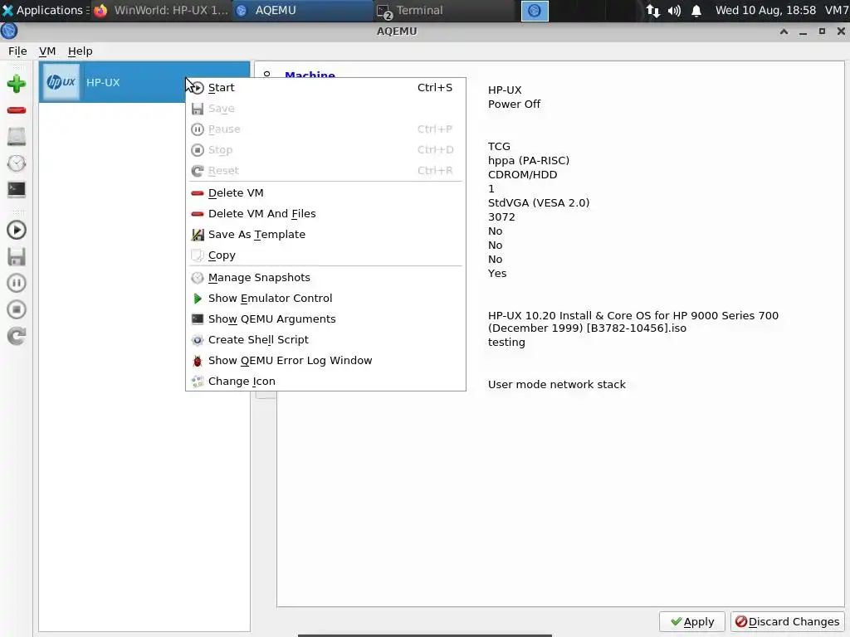
Task: Click the red minus Delete VM toolbar icon
Action: click(17, 110)
